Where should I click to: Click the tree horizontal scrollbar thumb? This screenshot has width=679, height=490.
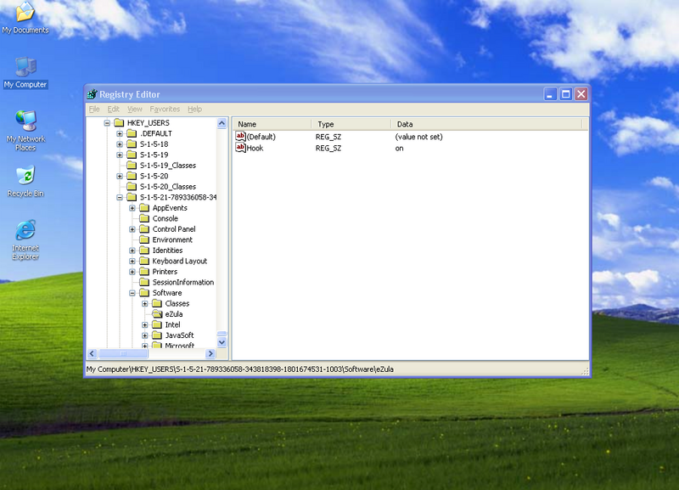(123, 353)
